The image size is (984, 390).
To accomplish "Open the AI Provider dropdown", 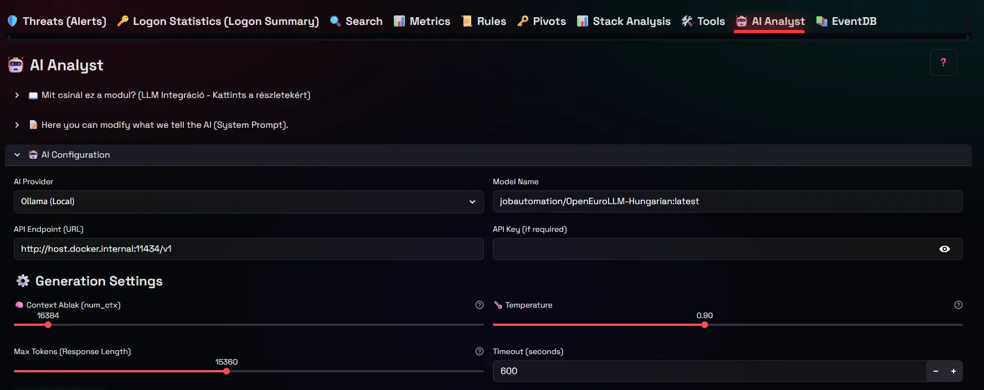I will [248, 202].
